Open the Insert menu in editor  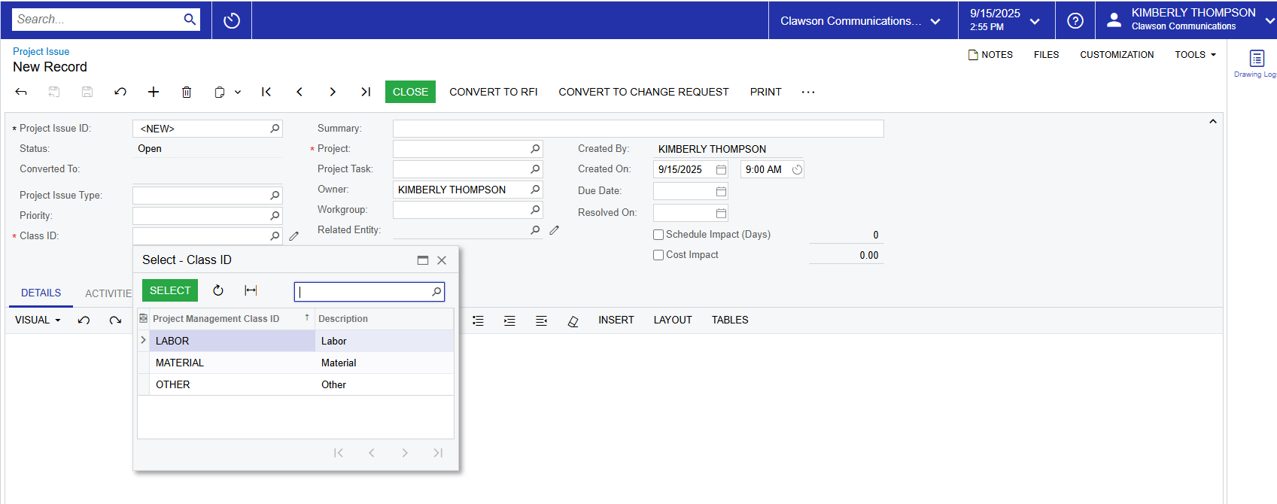click(x=616, y=320)
